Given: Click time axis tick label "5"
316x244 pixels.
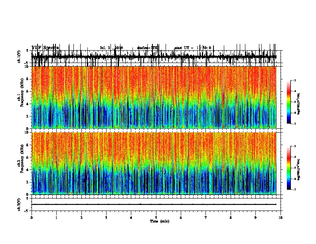Looking at the screenshot, I should tap(156, 218).
